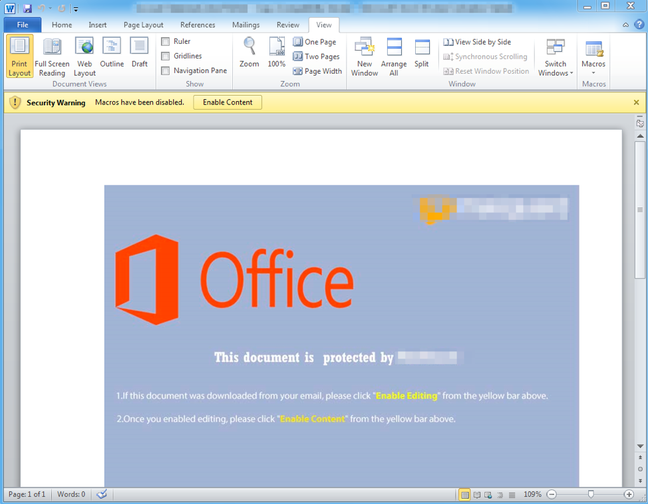This screenshot has width=648, height=504.
Task: Minimize the ribbon with the caret
Action: [x=625, y=25]
